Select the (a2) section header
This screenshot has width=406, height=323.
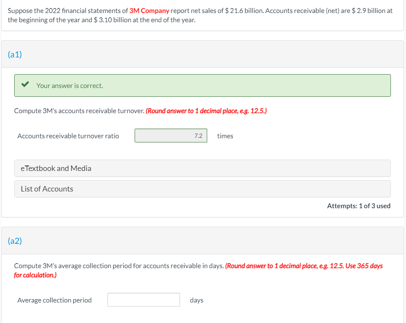(15, 241)
